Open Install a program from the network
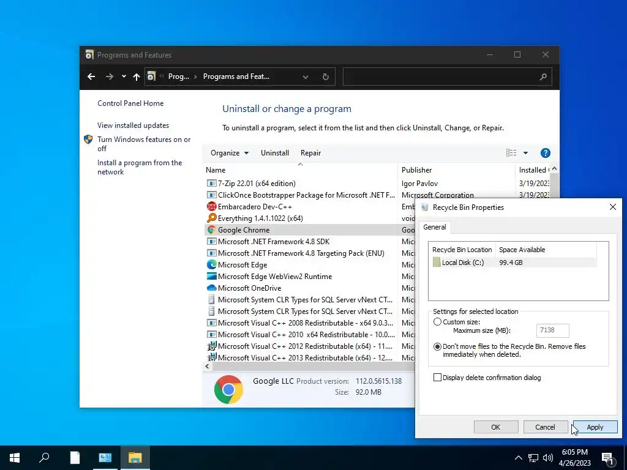The image size is (627, 470). 140,167
